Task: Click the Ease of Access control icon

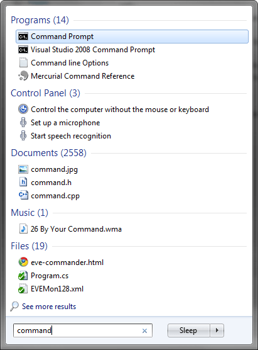Action: 23,109
